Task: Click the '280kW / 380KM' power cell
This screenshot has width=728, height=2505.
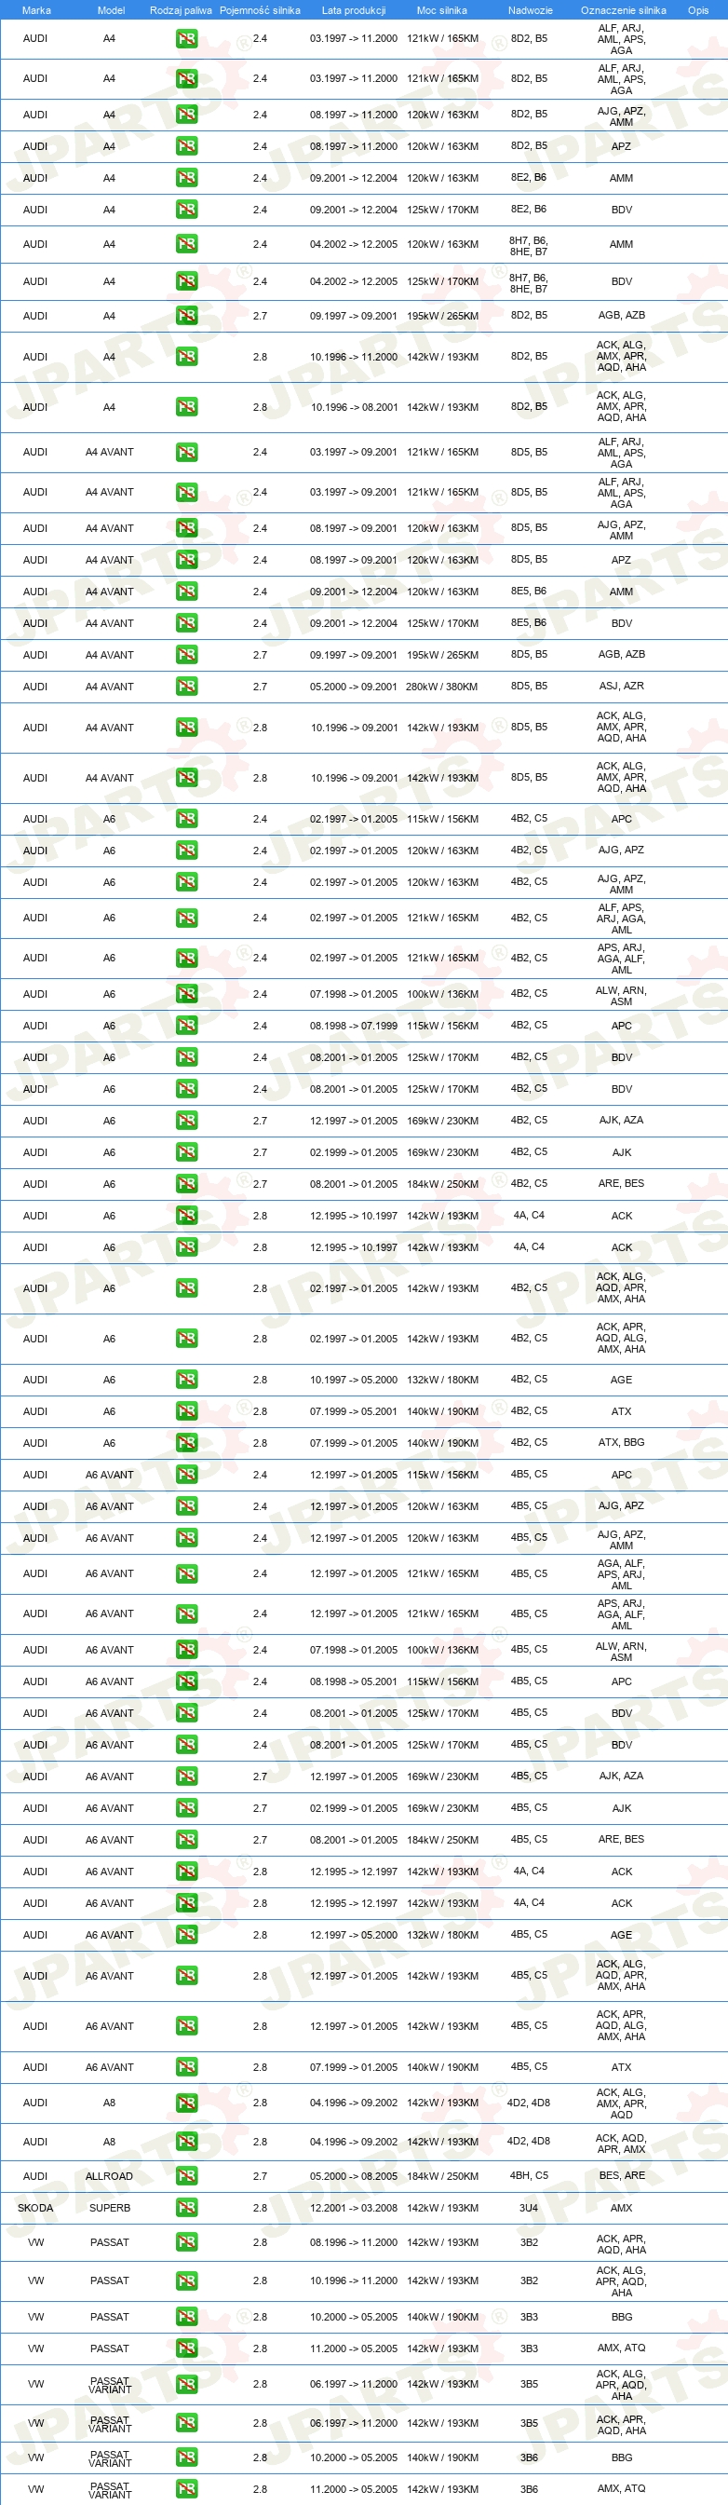Action: coord(442,687)
